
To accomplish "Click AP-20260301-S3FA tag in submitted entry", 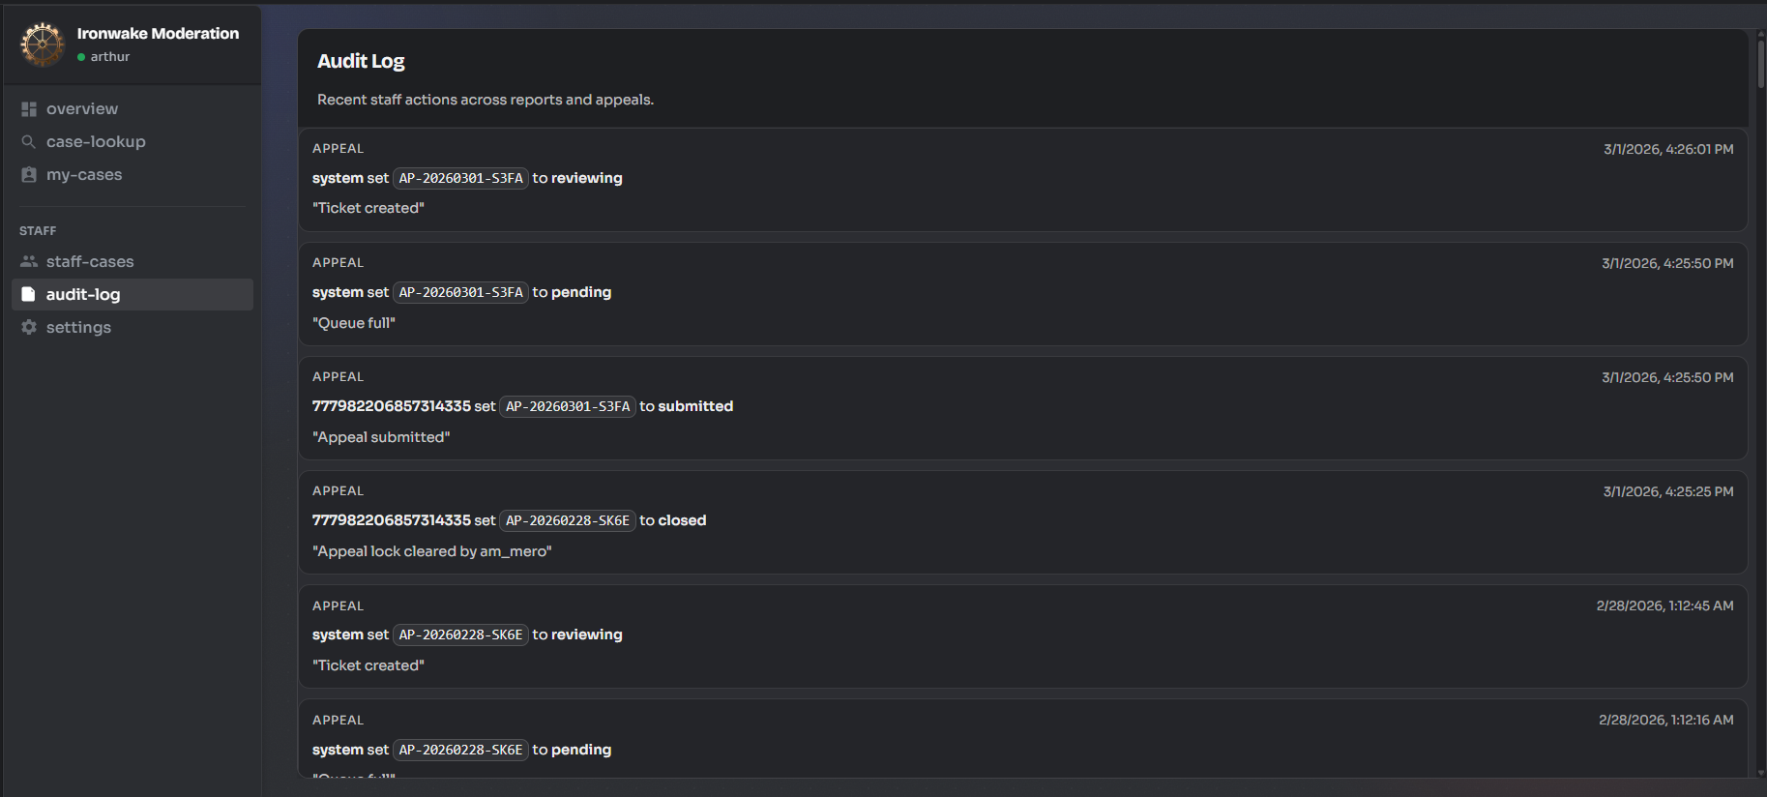I will tap(568, 407).
